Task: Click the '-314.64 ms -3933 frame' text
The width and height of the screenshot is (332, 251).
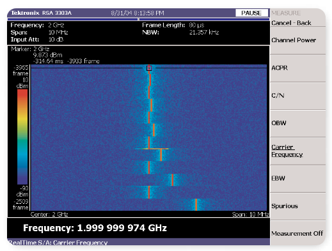Action: point(67,61)
